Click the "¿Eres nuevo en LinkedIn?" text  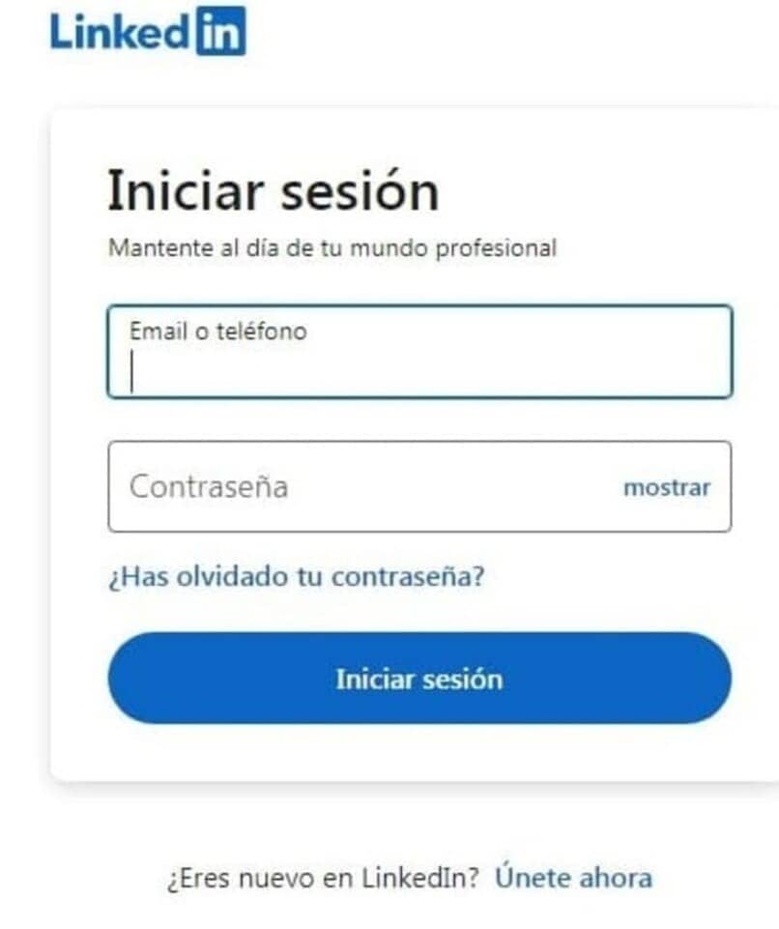point(324,879)
